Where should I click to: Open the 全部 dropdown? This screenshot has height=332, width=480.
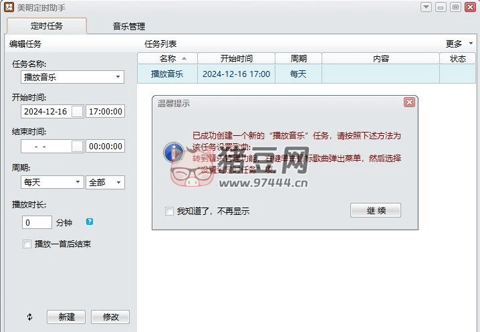pos(118,183)
